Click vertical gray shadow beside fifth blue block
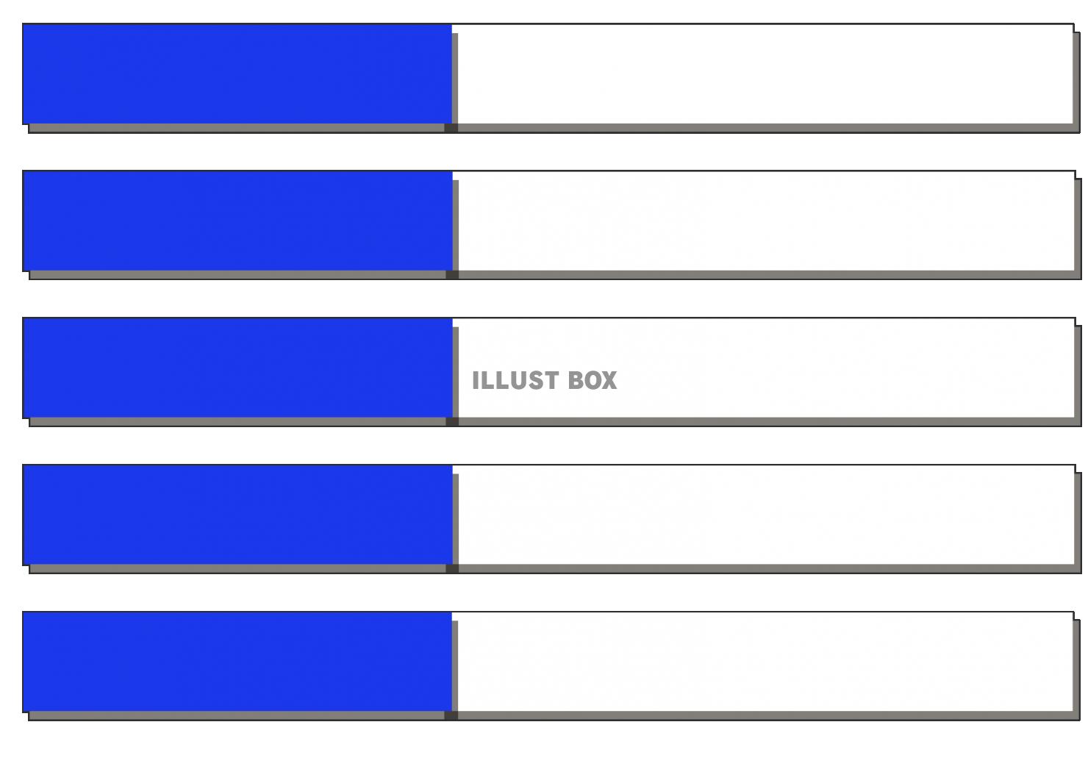Image resolution: width=1088 pixels, height=758 pixels. (x=455, y=666)
